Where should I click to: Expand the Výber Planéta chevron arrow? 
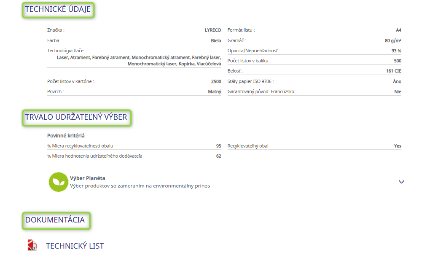(x=401, y=182)
